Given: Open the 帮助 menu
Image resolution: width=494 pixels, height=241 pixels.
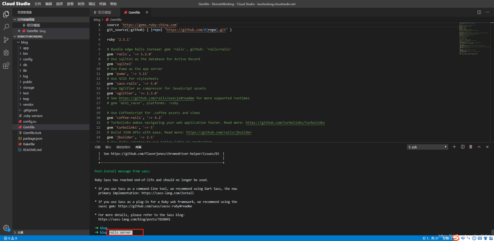Looking at the screenshot, I should pyautogui.click(x=113, y=4).
